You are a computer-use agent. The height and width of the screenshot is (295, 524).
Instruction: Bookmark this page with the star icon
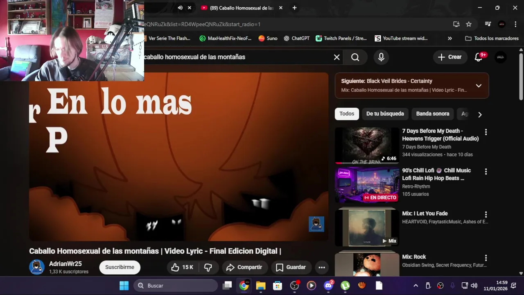(469, 24)
